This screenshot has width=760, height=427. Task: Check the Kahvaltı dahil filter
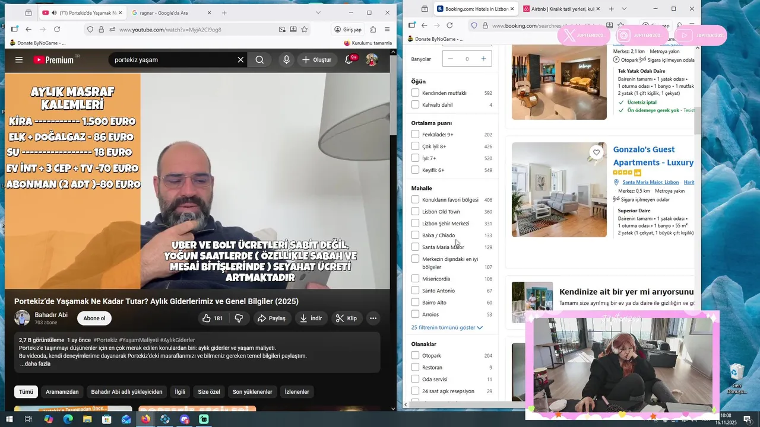pos(415,105)
